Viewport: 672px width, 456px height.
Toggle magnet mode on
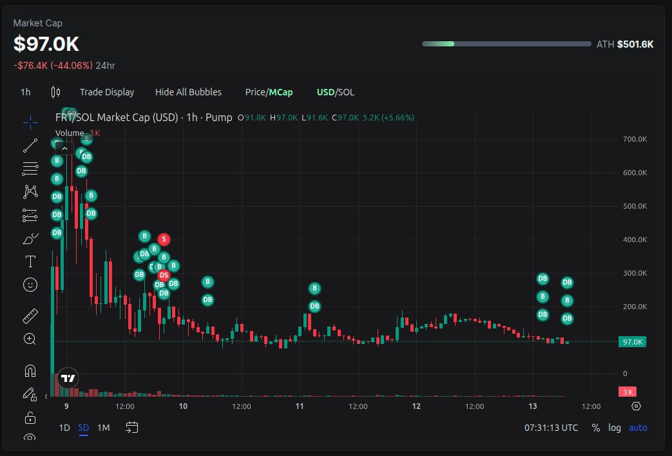pyautogui.click(x=30, y=370)
